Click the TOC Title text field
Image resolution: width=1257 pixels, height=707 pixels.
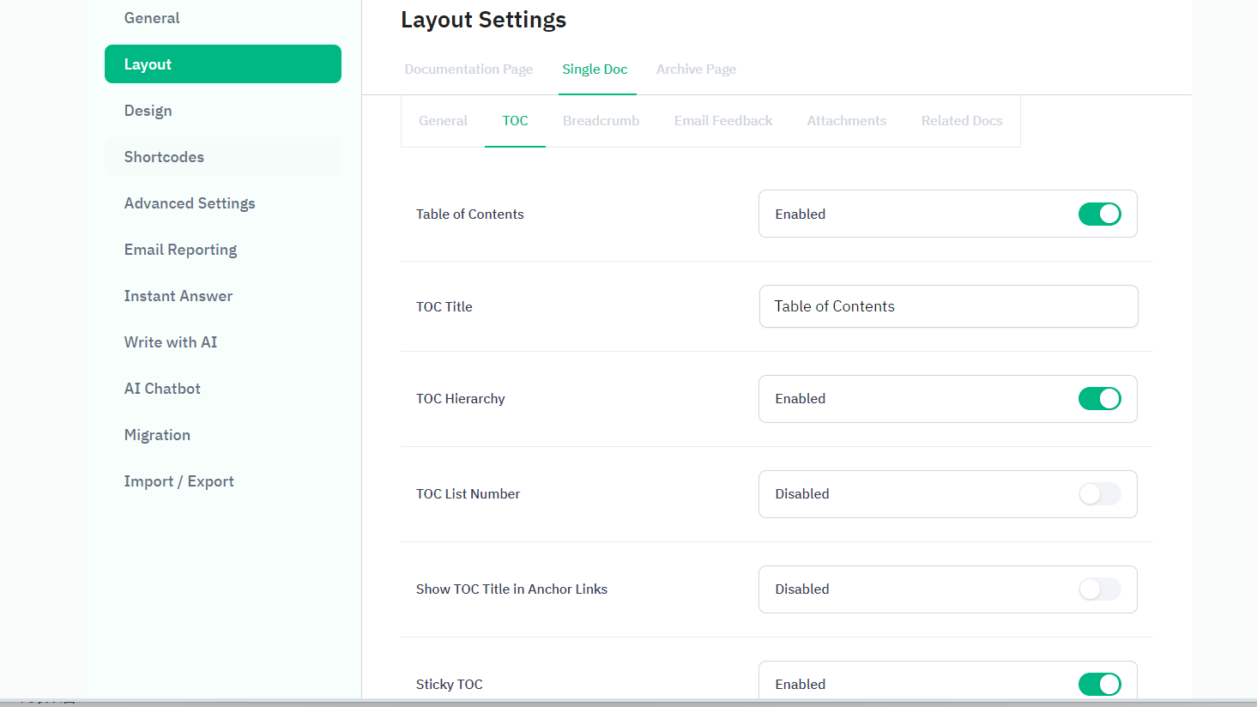coord(948,306)
